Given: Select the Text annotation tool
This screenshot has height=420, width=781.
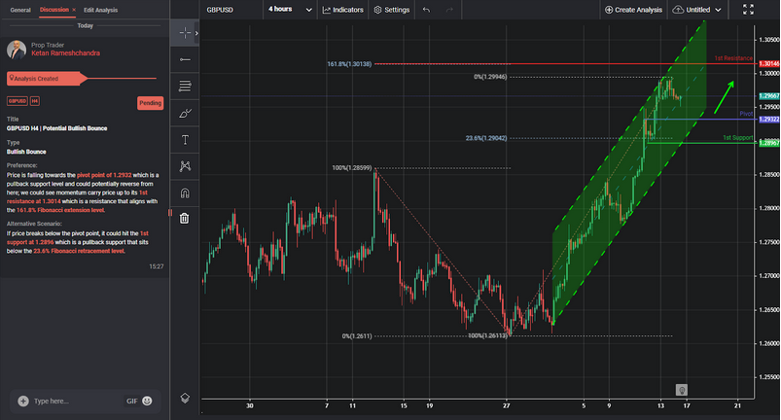Looking at the screenshot, I should pyautogui.click(x=185, y=140).
